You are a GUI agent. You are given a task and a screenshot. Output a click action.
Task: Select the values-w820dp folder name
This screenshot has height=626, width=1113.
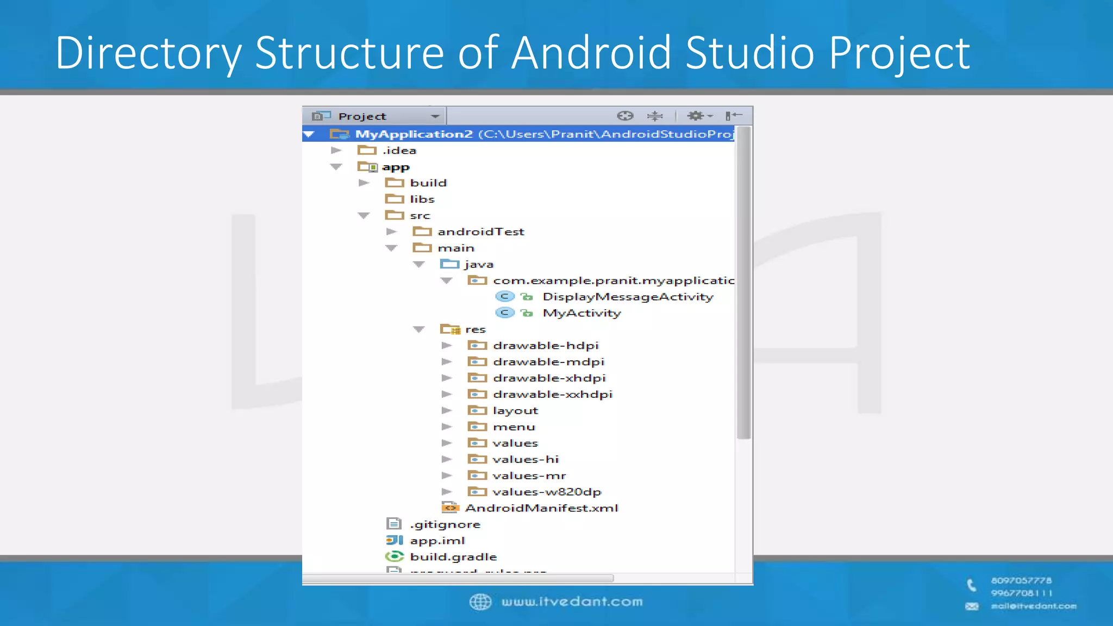click(x=547, y=492)
